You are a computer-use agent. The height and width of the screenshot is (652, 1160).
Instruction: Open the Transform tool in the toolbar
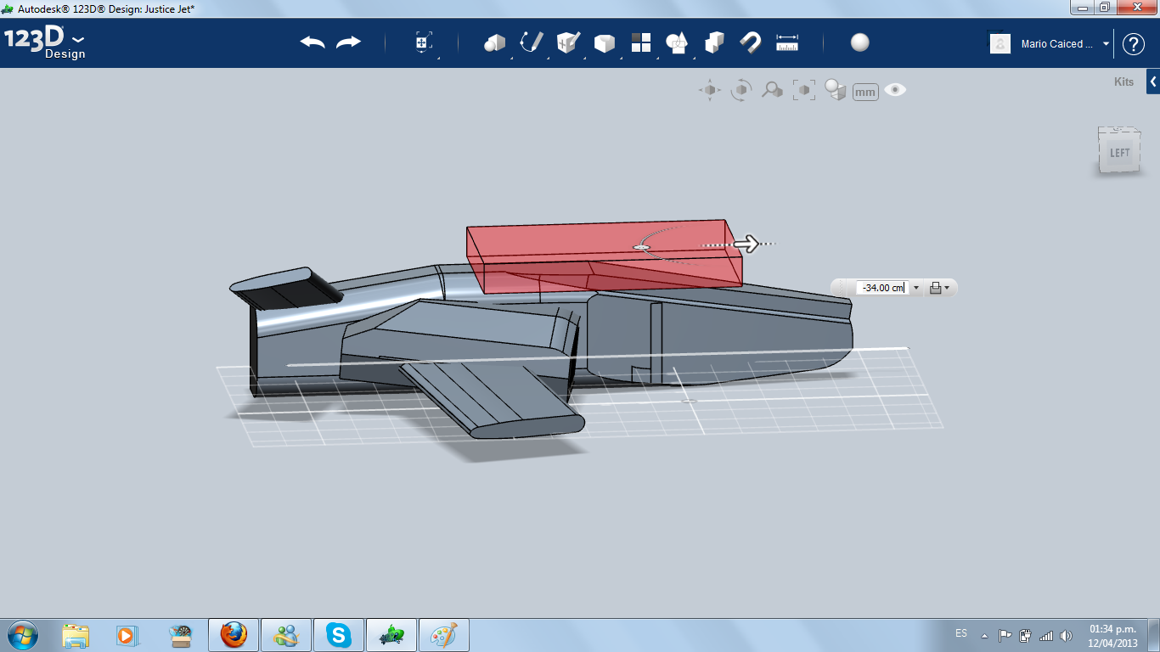point(424,42)
